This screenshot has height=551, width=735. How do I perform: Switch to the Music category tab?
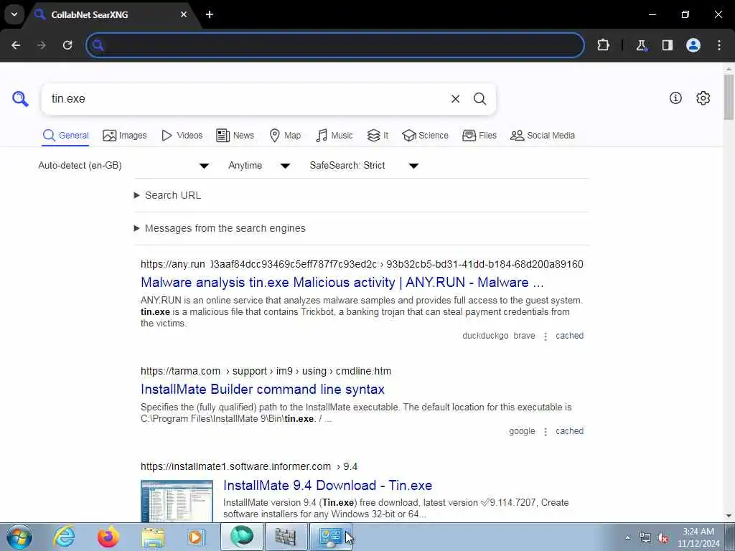334,136
